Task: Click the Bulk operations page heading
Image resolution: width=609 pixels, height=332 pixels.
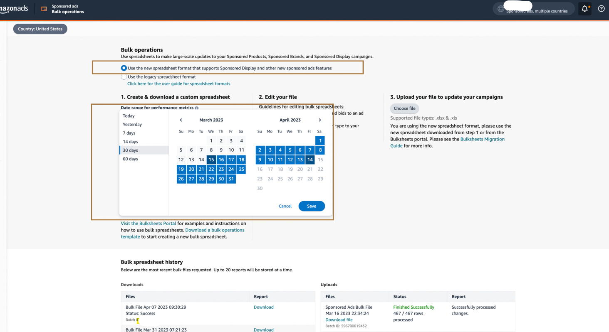Action: point(142,50)
